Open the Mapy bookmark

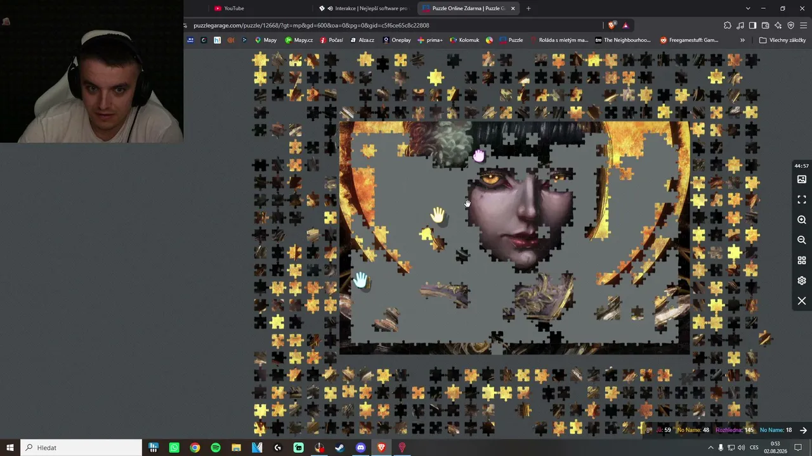[266, 40]
